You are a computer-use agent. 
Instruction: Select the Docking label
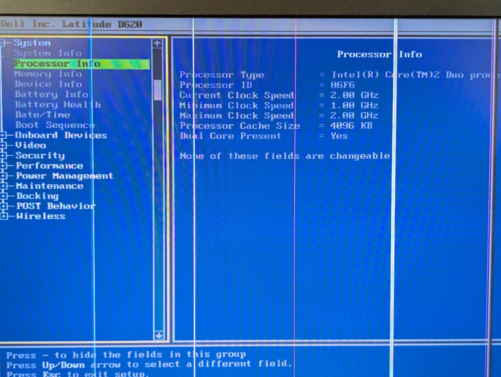38,196
